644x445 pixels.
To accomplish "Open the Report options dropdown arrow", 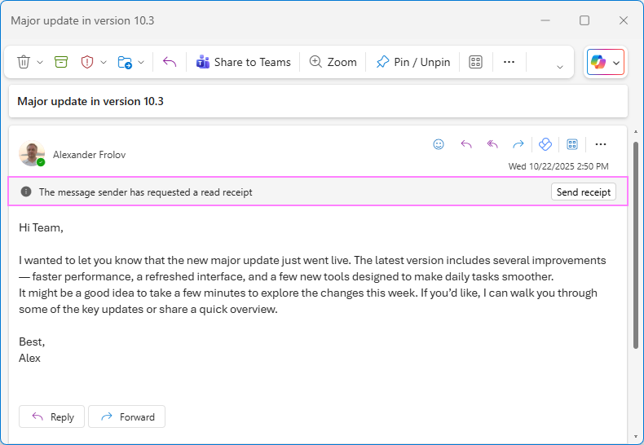I will click(104, 63).
